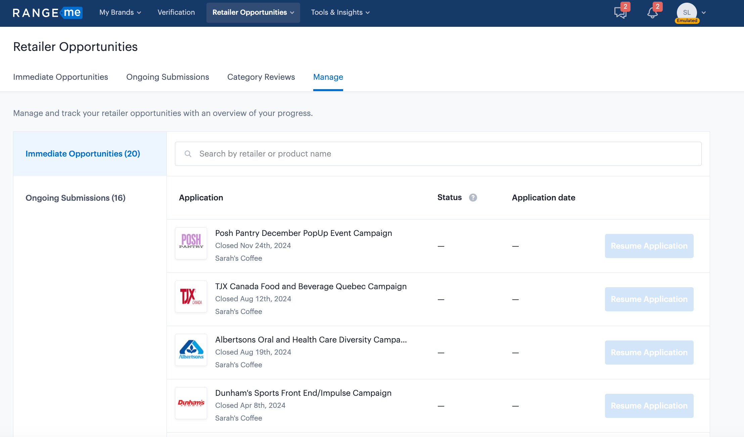Click 'Closed Apr 8th, 2024' text
Screen dimensions: 744x437
click(x=250, y=405)
